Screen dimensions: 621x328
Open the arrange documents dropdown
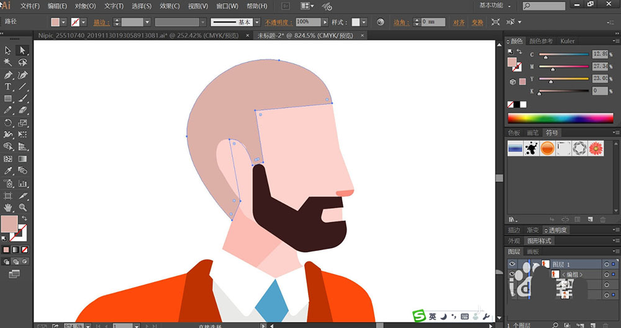[307, 6]
